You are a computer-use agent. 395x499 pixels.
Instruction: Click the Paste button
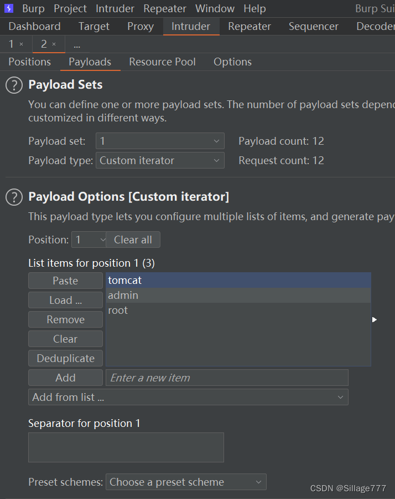pyautogui.click(x=65, y=281)
